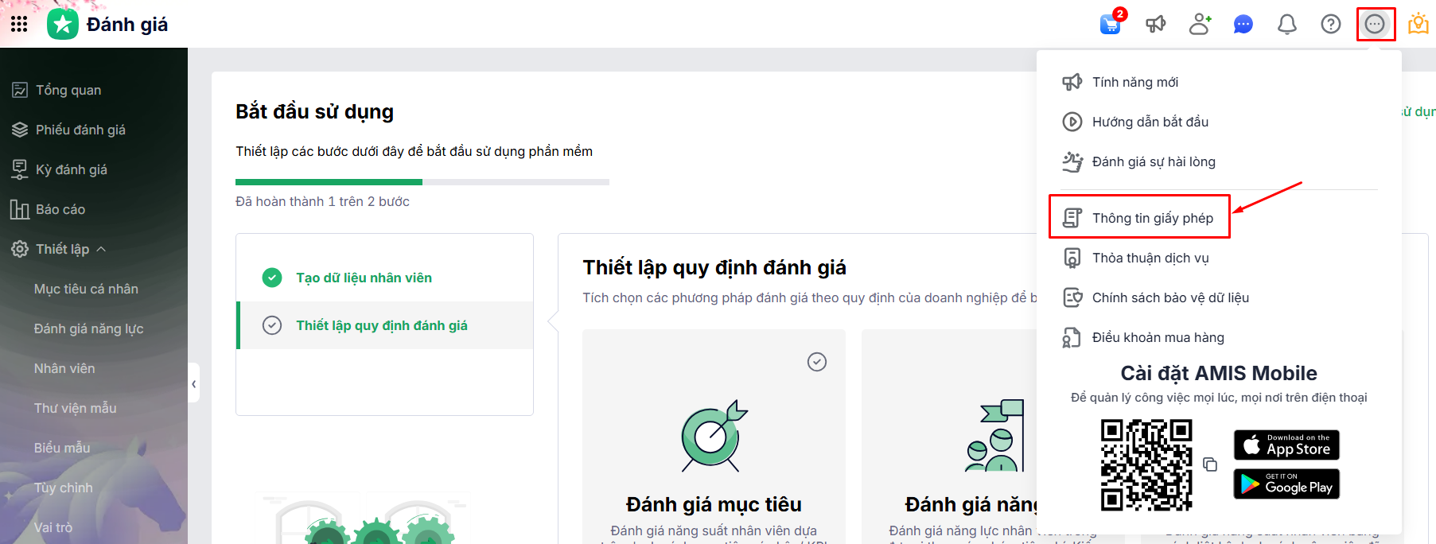
Task: Open the app grid launcher icon
Action: click(19, 24)
